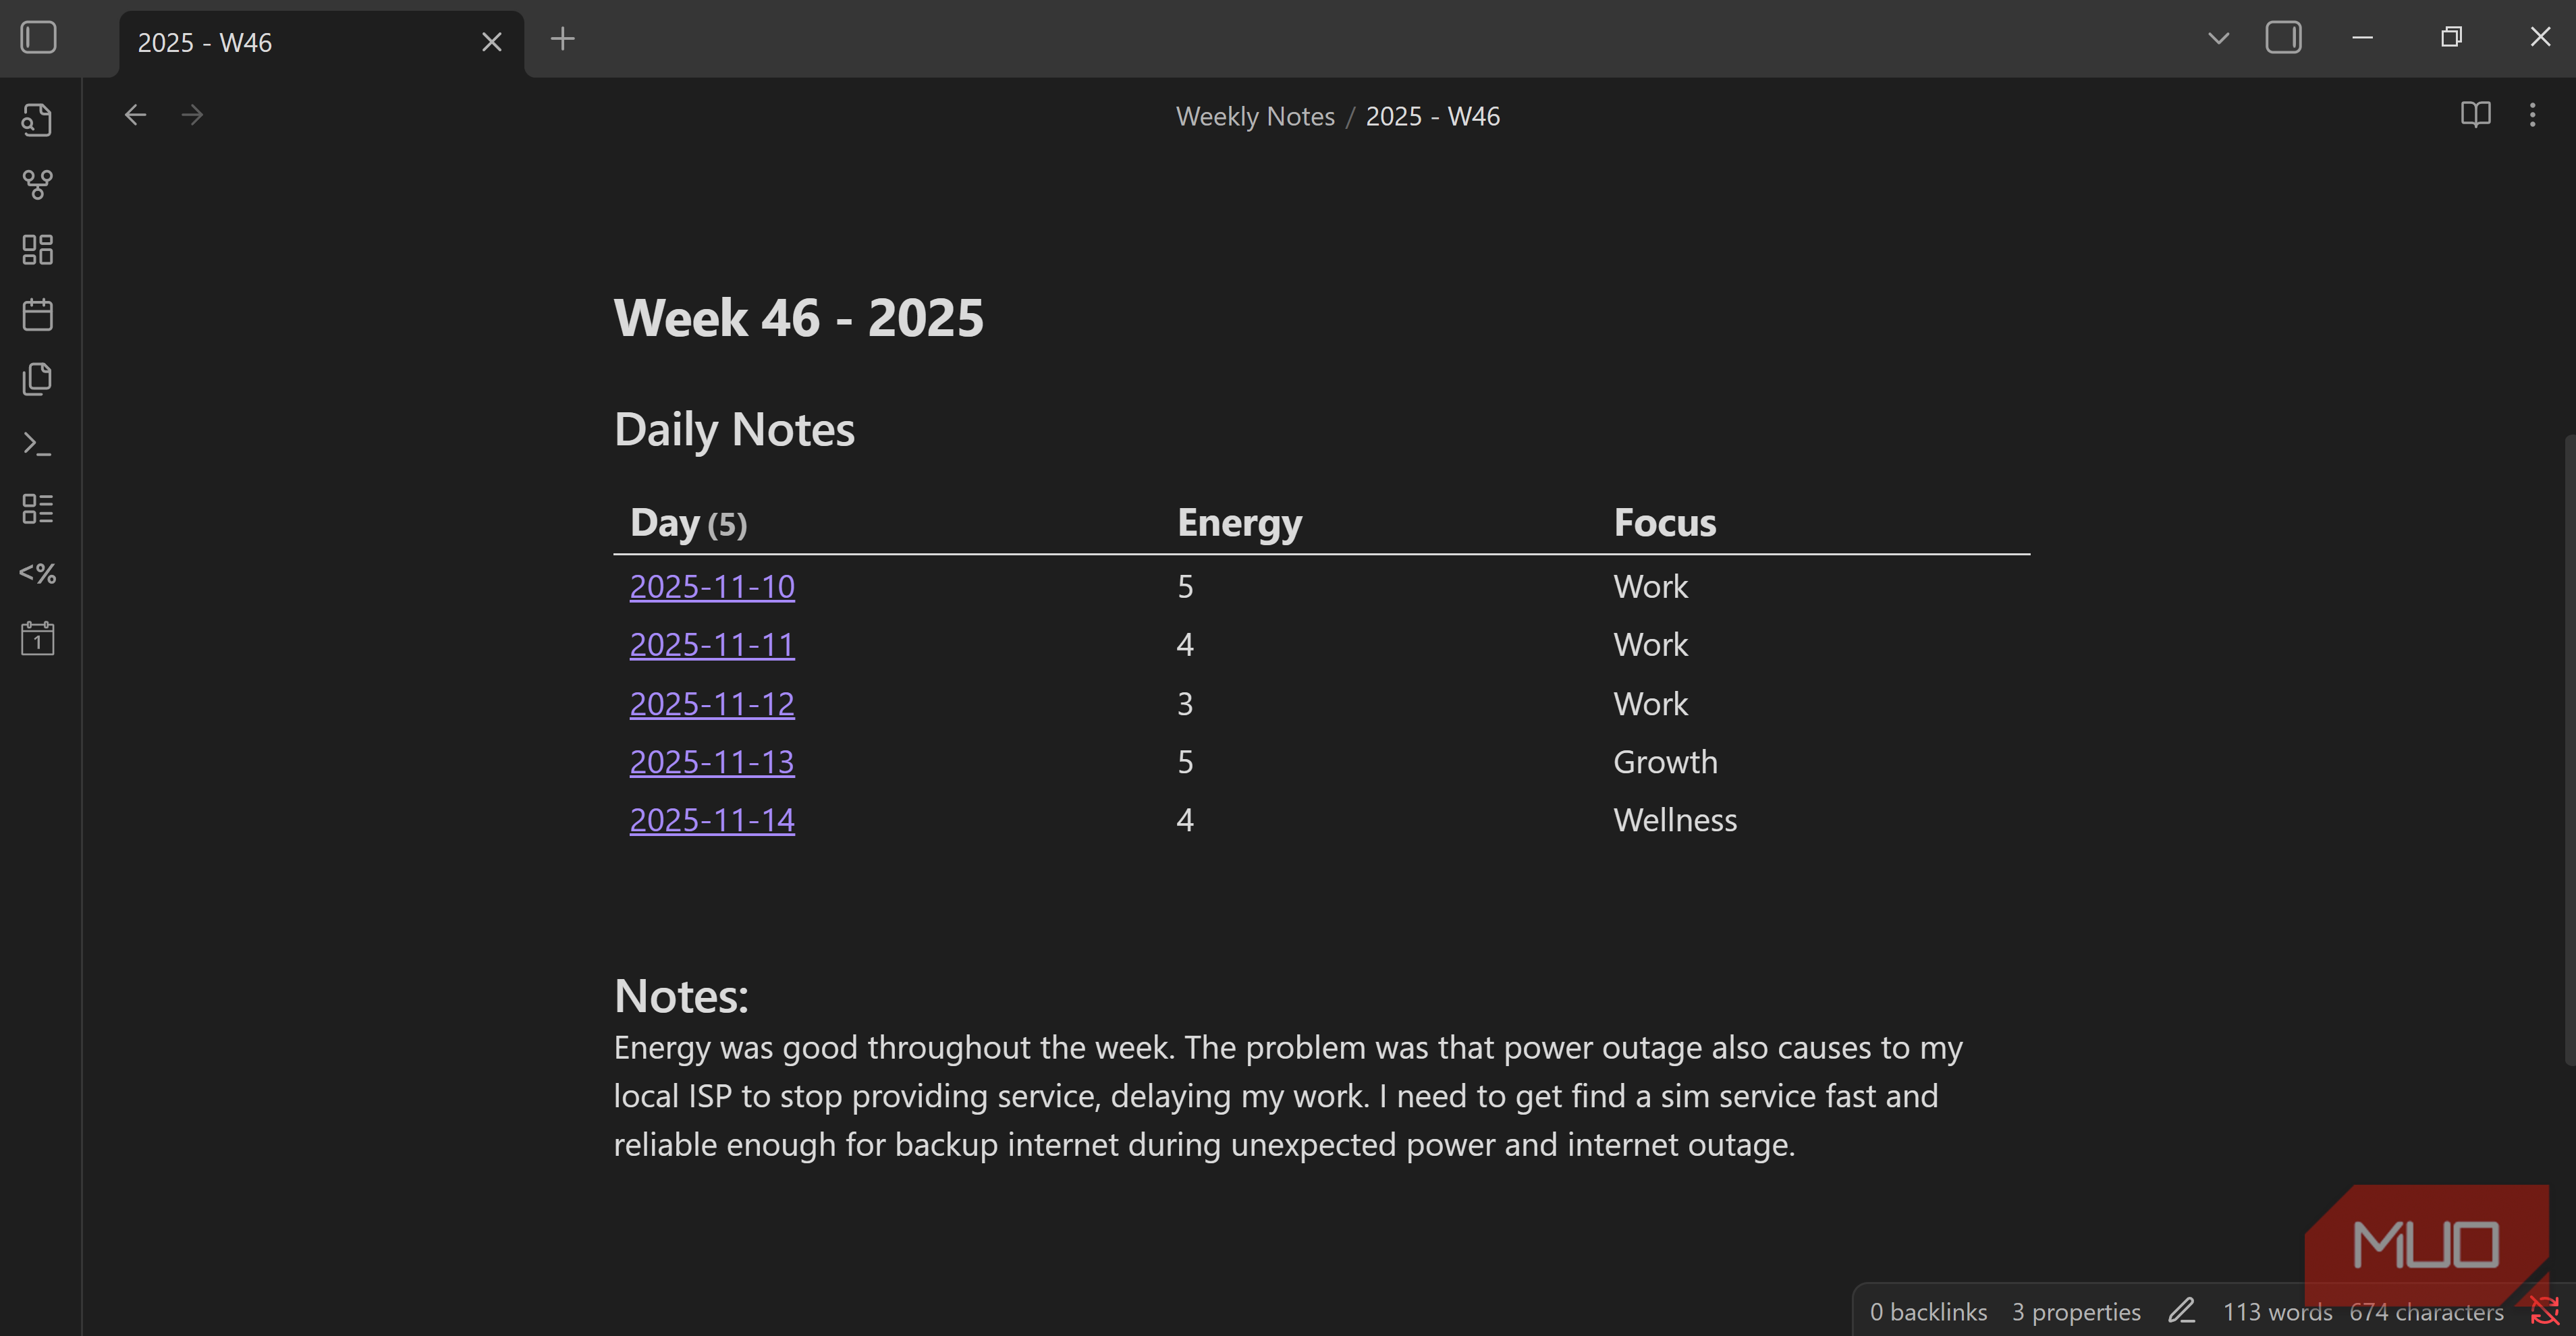2576x1336 pixels.
Task: Click the Templater icon in ribbon
Action: (x=37, y=573)
